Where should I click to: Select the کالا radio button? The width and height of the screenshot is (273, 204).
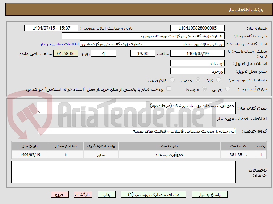click(218, 80)
